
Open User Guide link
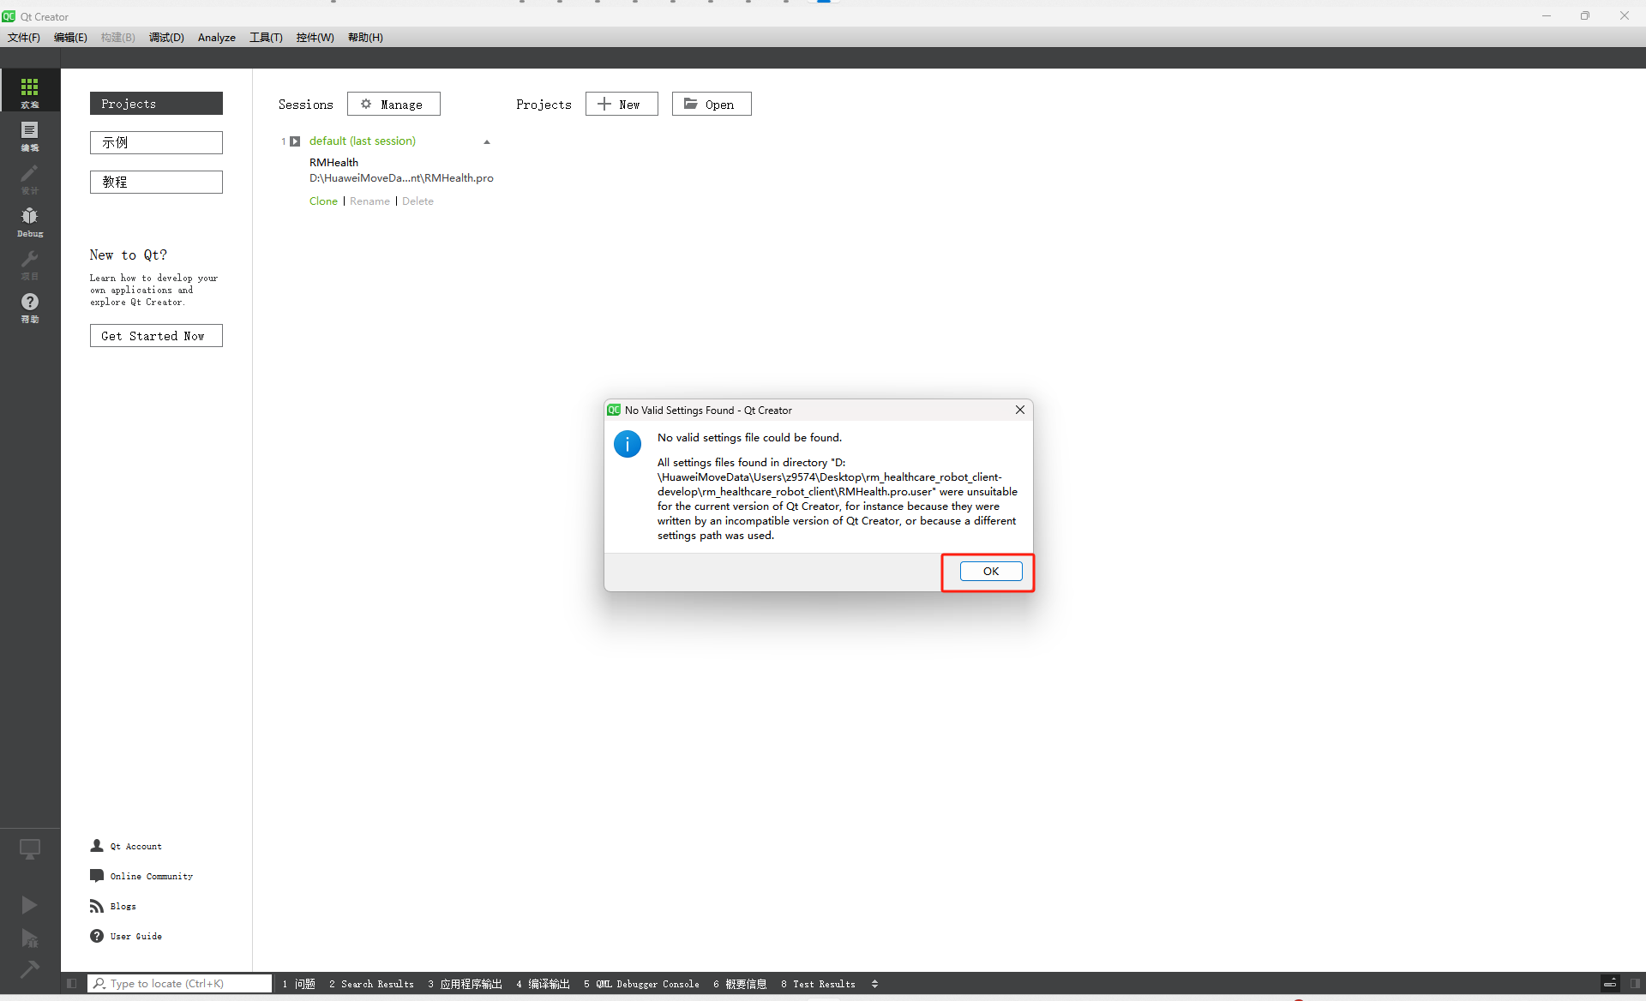pyautogui.click(x=135, y=937)
